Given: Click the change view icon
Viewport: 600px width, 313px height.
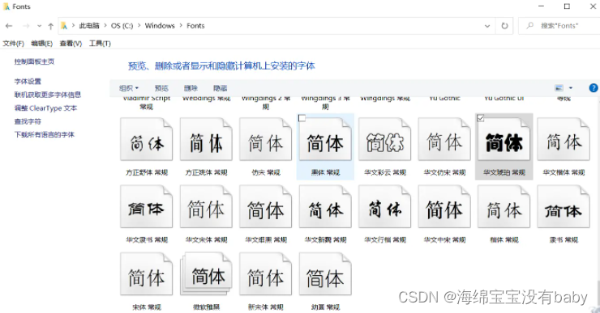Looking at the screenshot, I should point(559,88).
